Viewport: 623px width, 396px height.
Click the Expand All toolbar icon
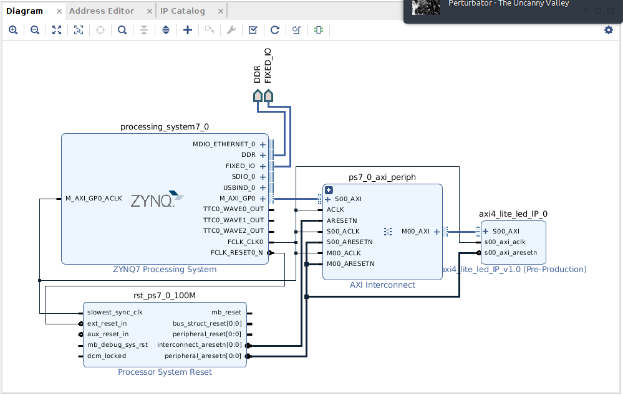(166, 30)
